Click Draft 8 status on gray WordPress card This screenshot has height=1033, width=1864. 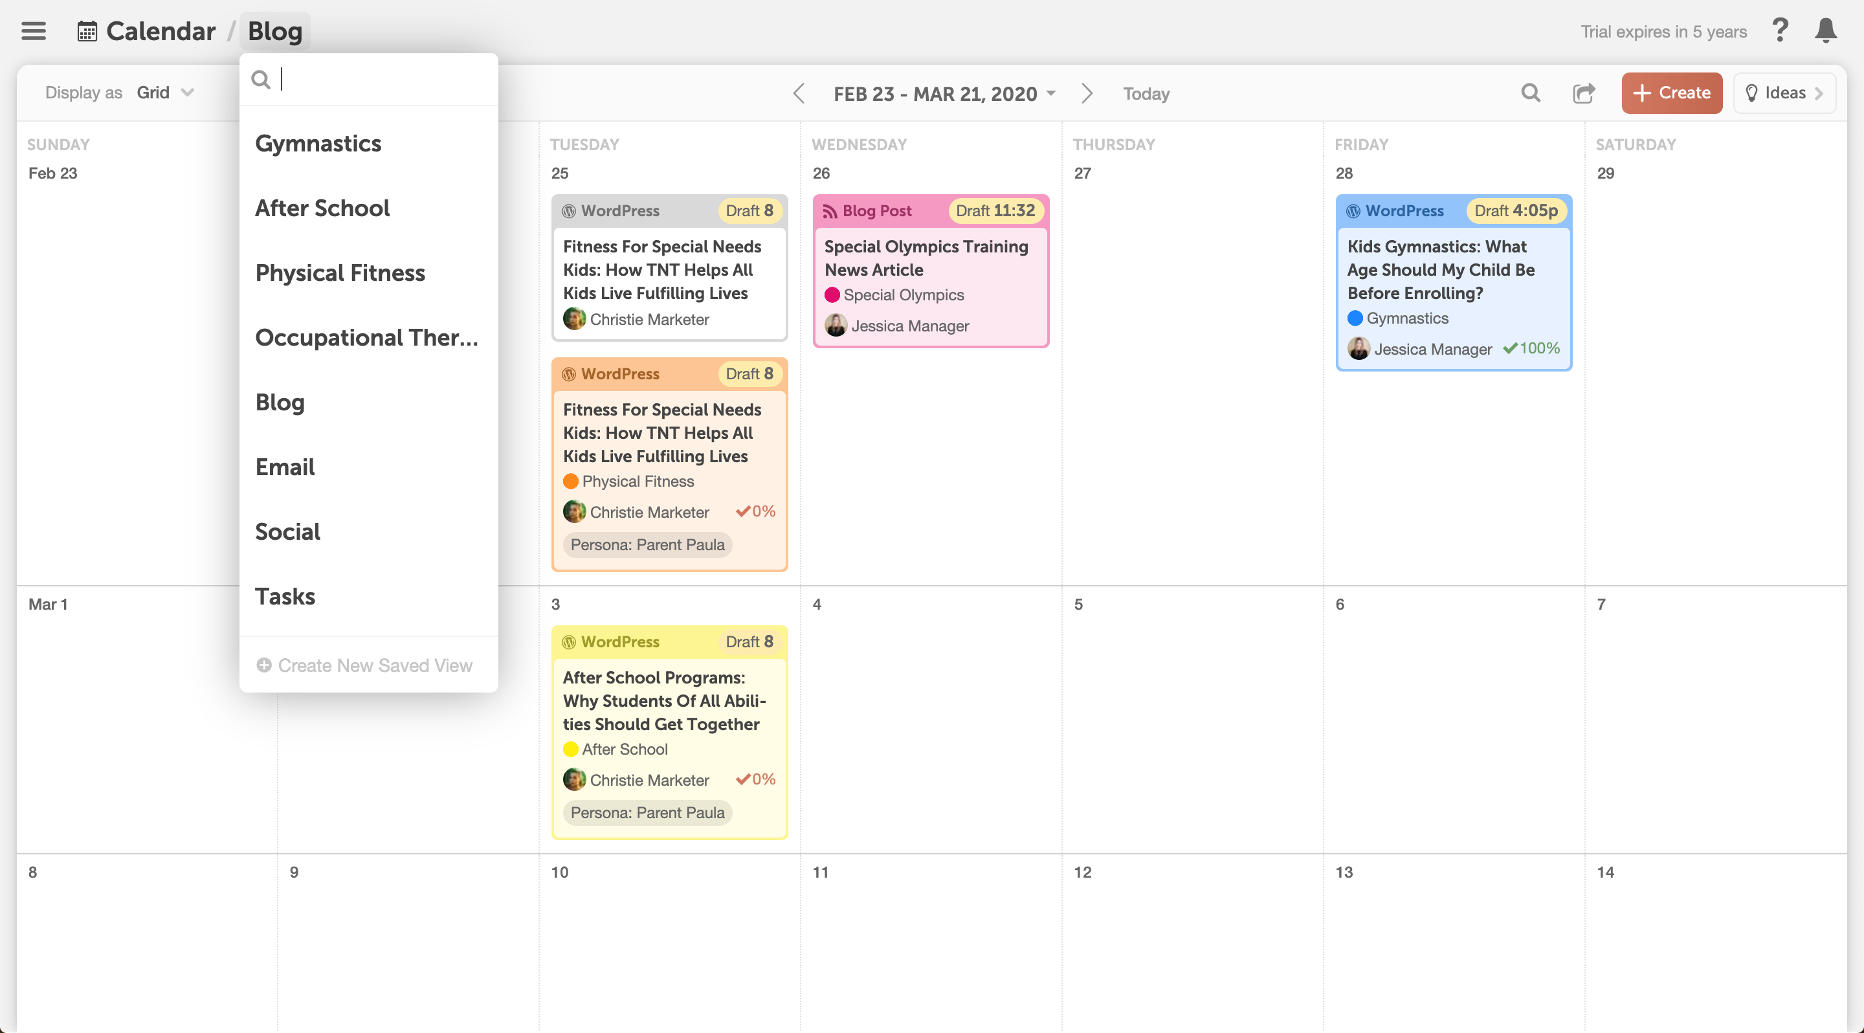(x=749, y=210)
